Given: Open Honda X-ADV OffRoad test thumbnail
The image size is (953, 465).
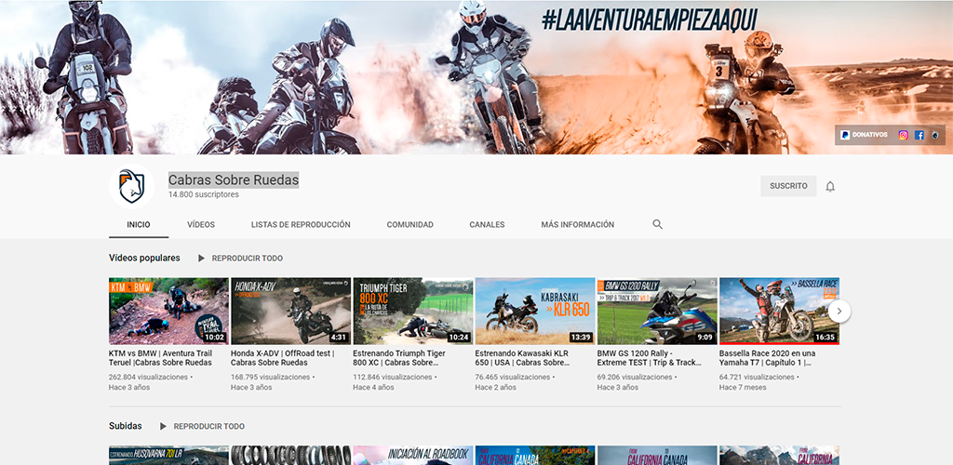Looking at the screenshot, I should pos(291,312).
